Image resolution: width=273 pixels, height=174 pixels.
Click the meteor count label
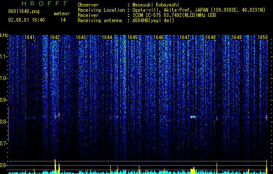tap(62, 13)
